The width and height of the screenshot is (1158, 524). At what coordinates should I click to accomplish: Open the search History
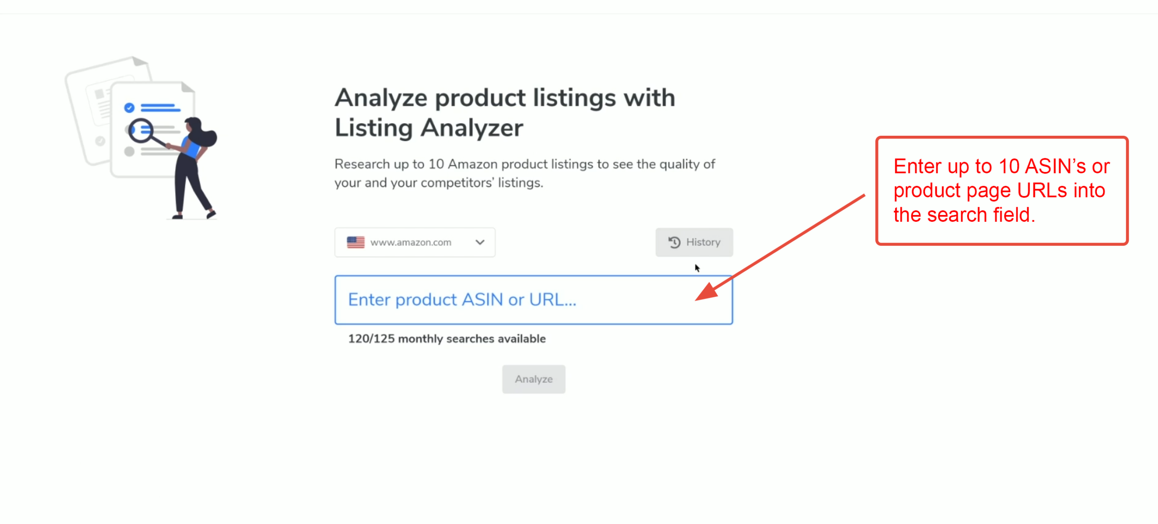[694, 243]
